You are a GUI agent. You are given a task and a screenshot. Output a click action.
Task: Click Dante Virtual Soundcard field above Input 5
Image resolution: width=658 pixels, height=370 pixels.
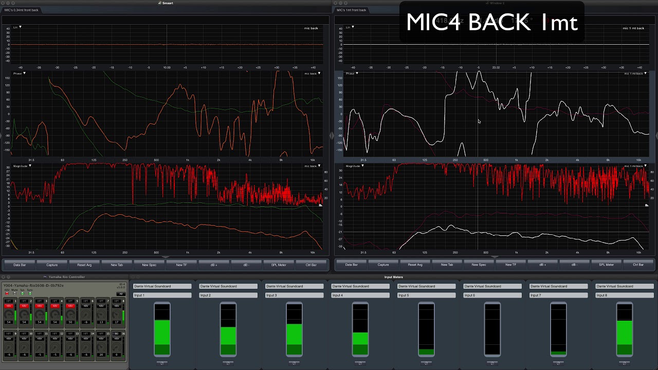click(x=426, y=286)
